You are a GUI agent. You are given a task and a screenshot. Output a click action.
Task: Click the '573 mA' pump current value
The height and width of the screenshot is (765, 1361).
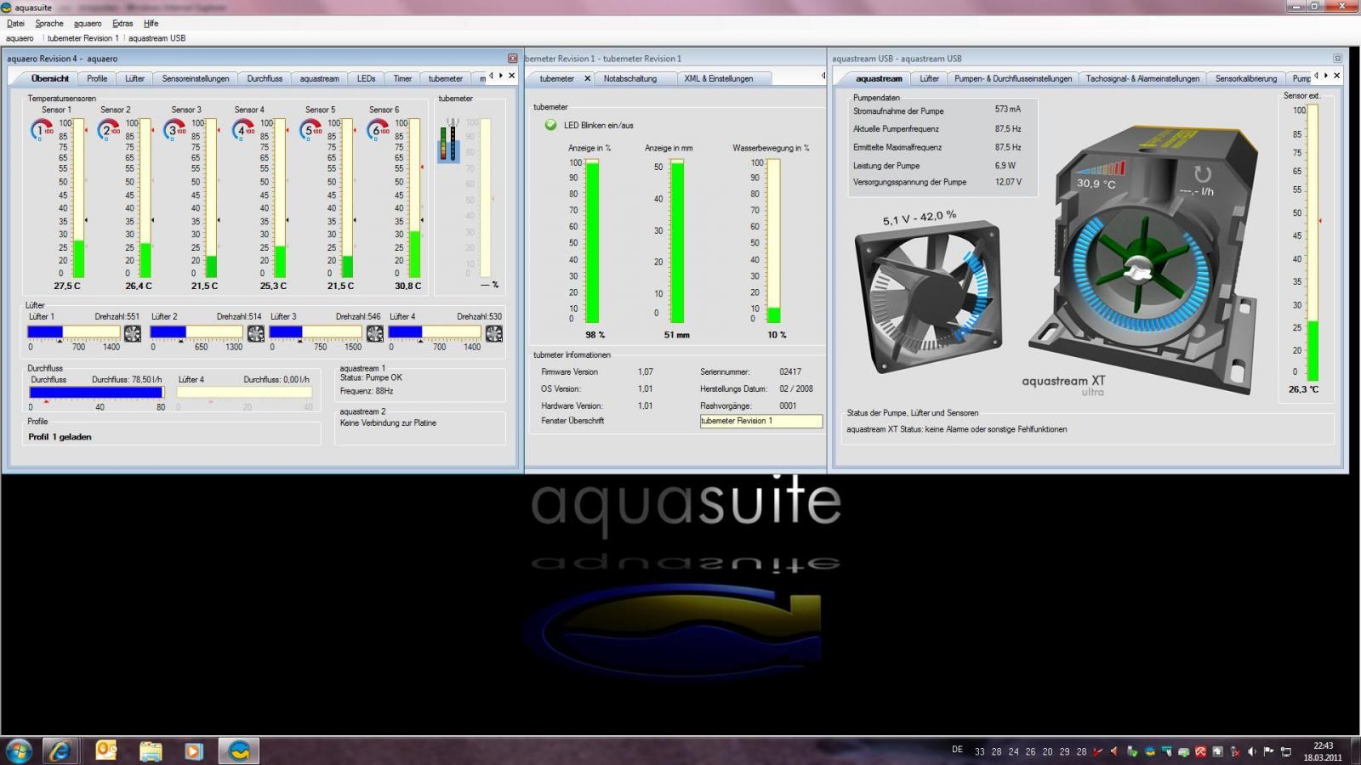point(1008,110)
